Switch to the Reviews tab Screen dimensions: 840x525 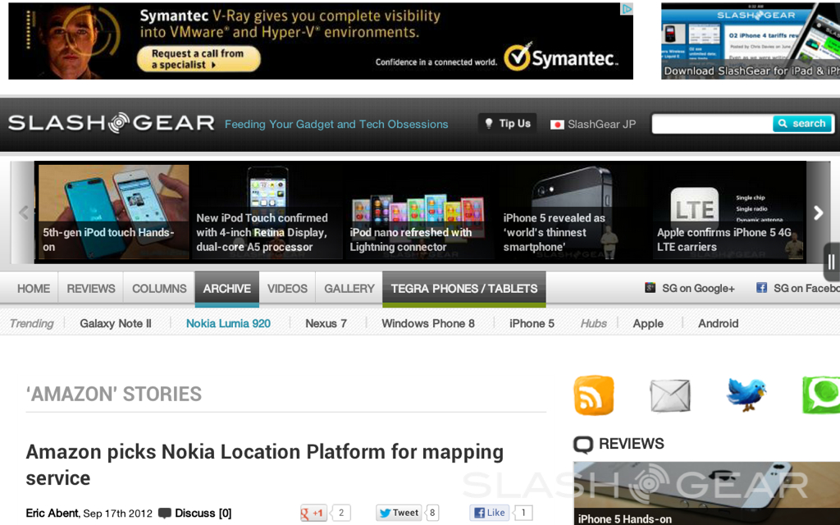(90, 289)
